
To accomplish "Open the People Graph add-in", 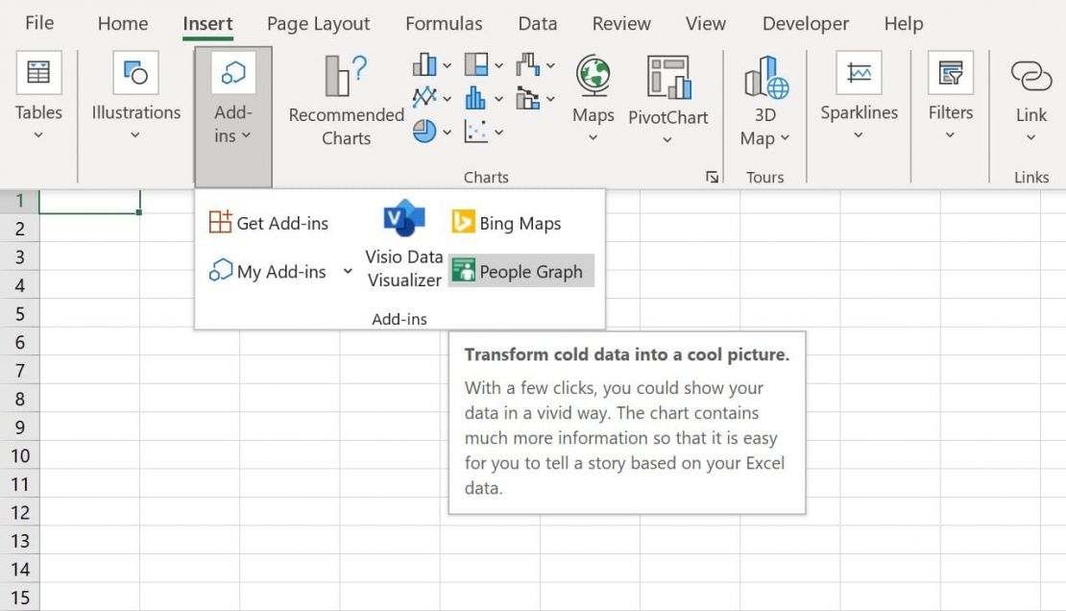I will pos(521,272).
